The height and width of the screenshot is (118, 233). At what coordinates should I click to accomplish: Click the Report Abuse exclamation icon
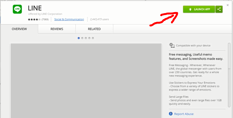point(171,114)
